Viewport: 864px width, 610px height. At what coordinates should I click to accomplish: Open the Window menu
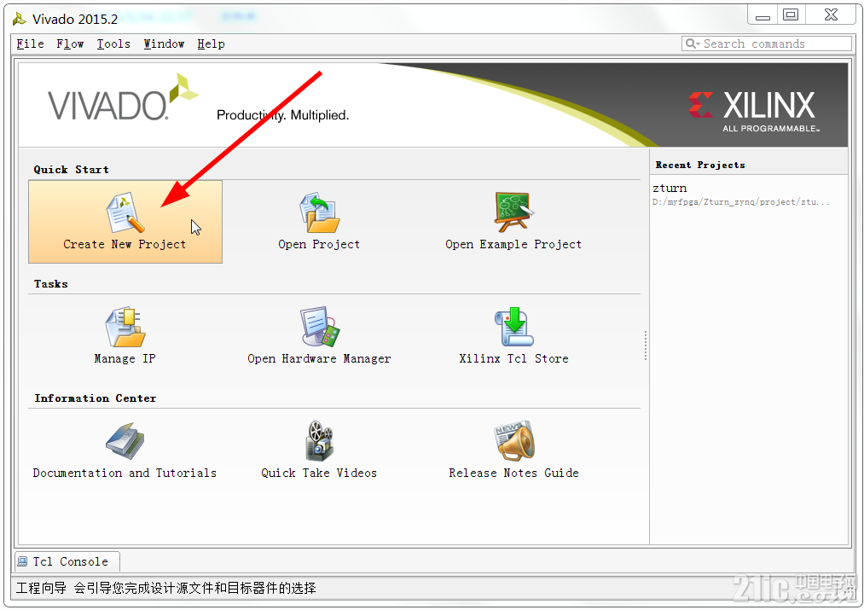click(164, 44)
